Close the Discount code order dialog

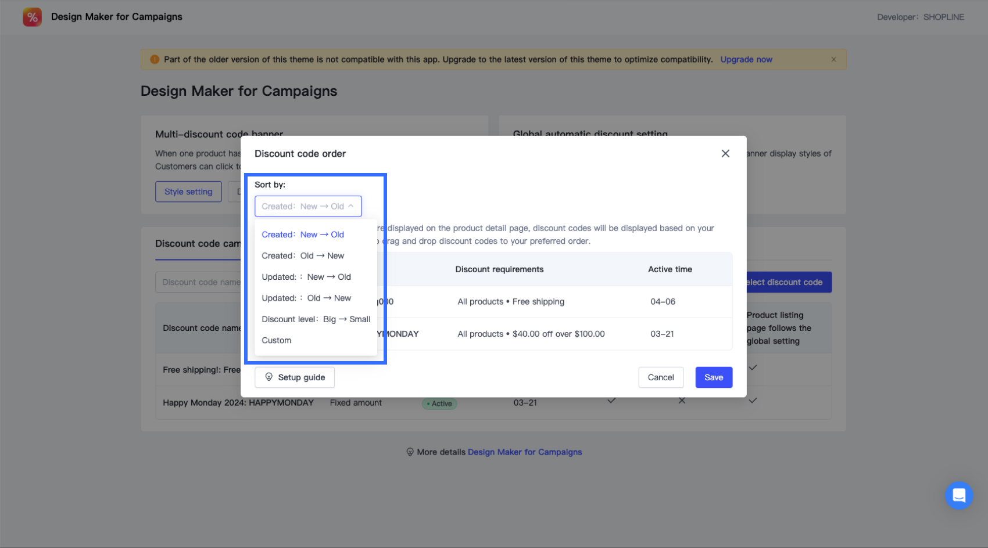tap(725, 153)
